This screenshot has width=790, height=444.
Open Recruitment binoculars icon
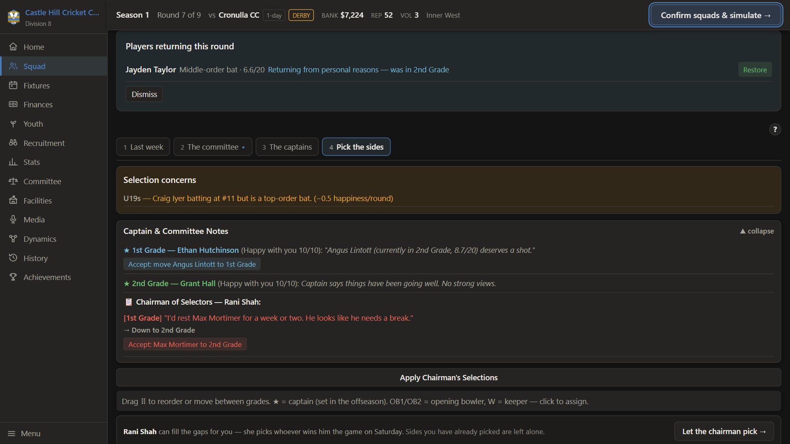tap(13, 143)
